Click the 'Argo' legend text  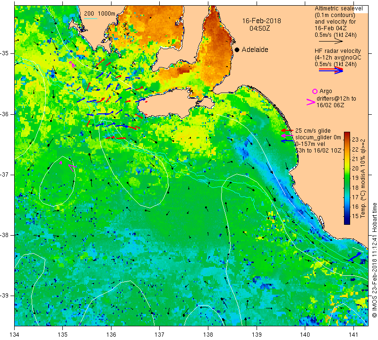(326, 91)
